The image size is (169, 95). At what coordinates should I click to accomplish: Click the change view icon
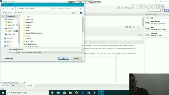[x=73, y=13]
